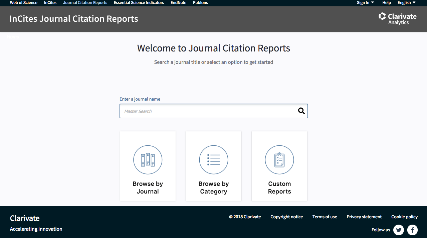Click the Accelerating innovation tagline

point(36,229)
